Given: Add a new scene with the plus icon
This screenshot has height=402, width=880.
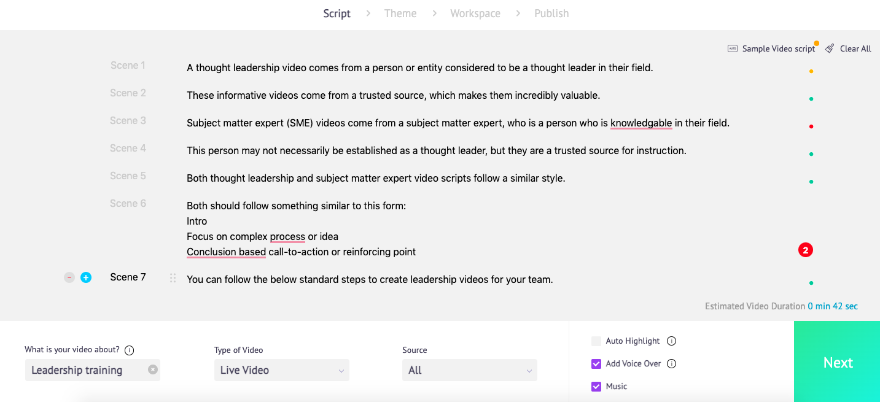Looking at the screenshot, I should 85,277.
